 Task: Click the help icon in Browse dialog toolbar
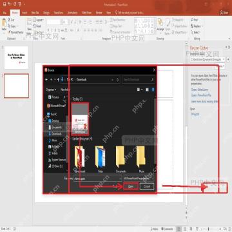[153, 90]
